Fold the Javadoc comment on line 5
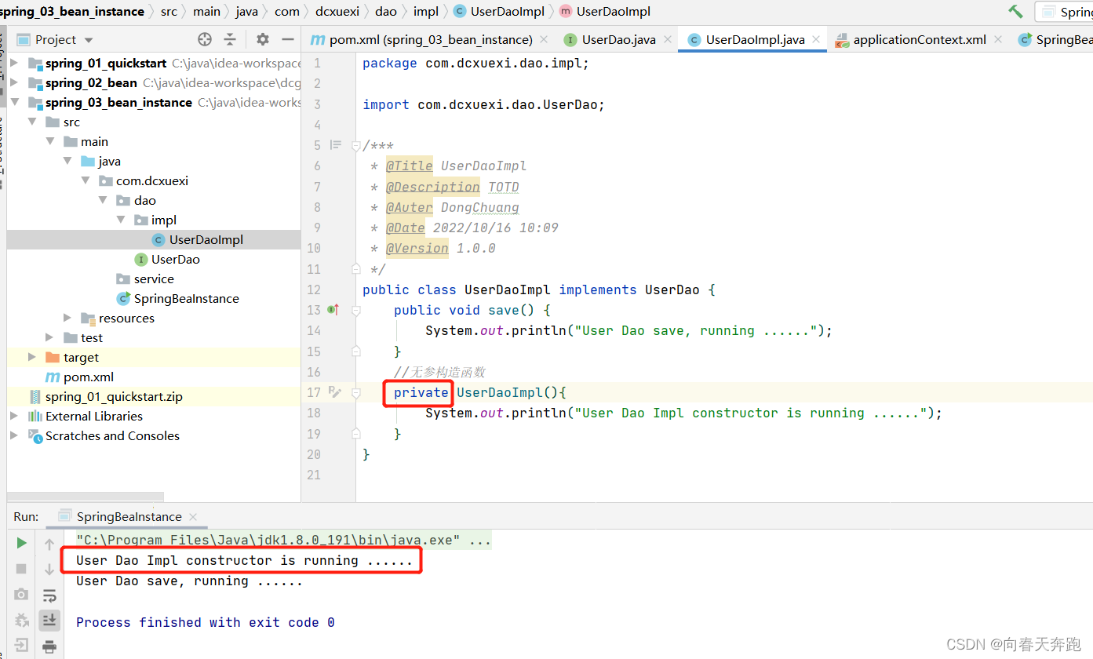This screenshot has height=659, width=1093. pos(355,145)
